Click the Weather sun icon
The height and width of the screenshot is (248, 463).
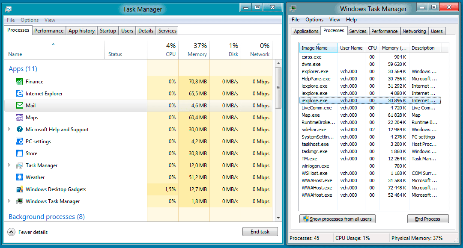[x=20, y=177]
